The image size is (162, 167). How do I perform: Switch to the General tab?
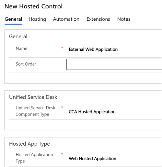pyautogui.click(x=14, y=19)
